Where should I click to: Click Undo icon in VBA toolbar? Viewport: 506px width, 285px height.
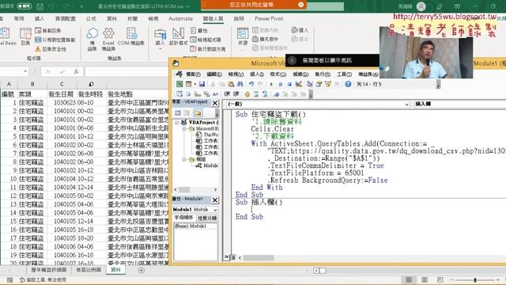coord(251,84)
